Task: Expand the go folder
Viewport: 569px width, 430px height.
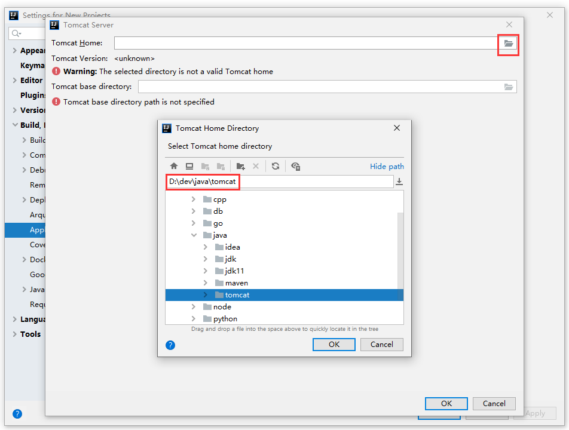Action: pos(194,223)
